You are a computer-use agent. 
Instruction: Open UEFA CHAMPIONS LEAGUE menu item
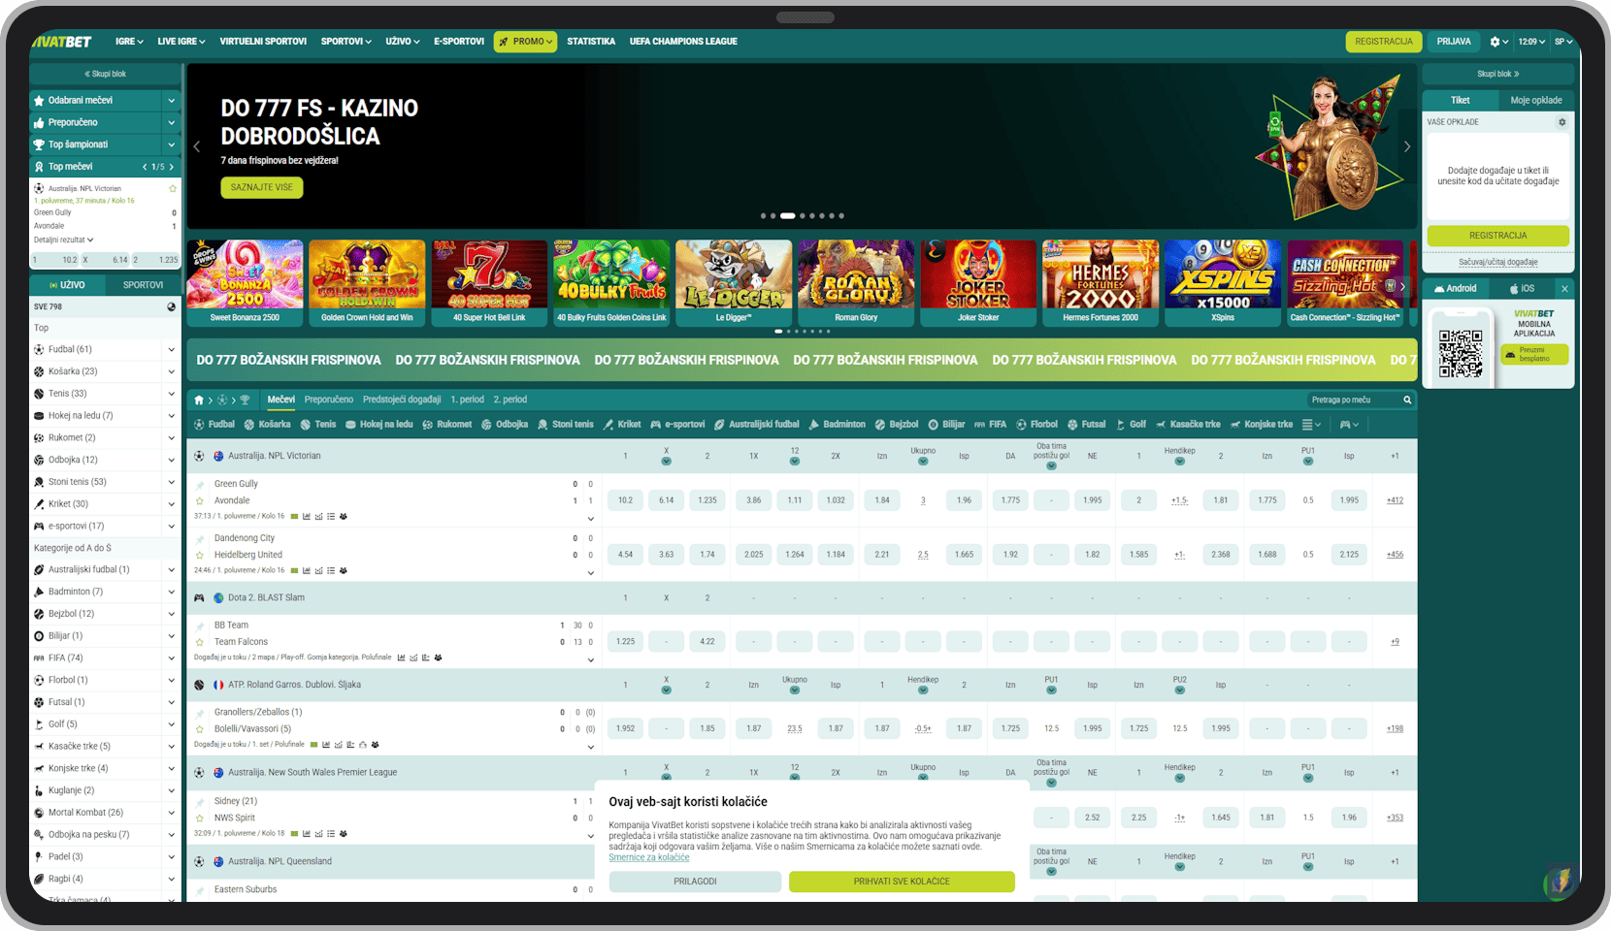coord(683,42)
